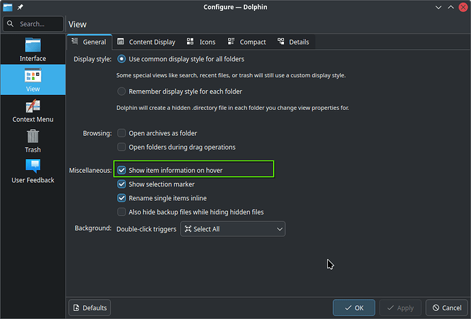Confirm settings with the OK button

click(354, 307)
